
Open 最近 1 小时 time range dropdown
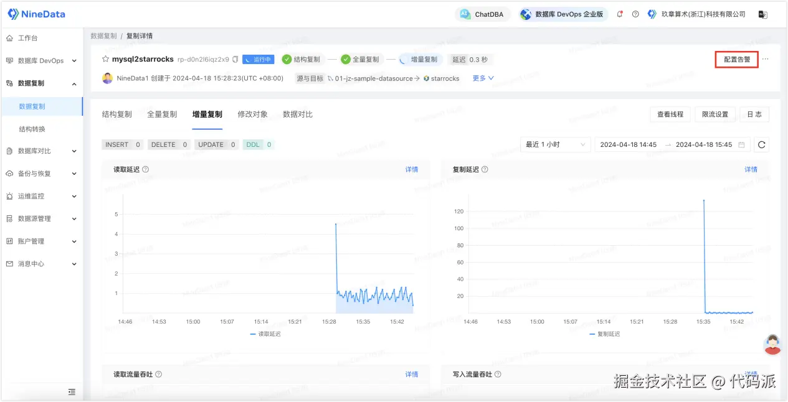coord(556,144)
